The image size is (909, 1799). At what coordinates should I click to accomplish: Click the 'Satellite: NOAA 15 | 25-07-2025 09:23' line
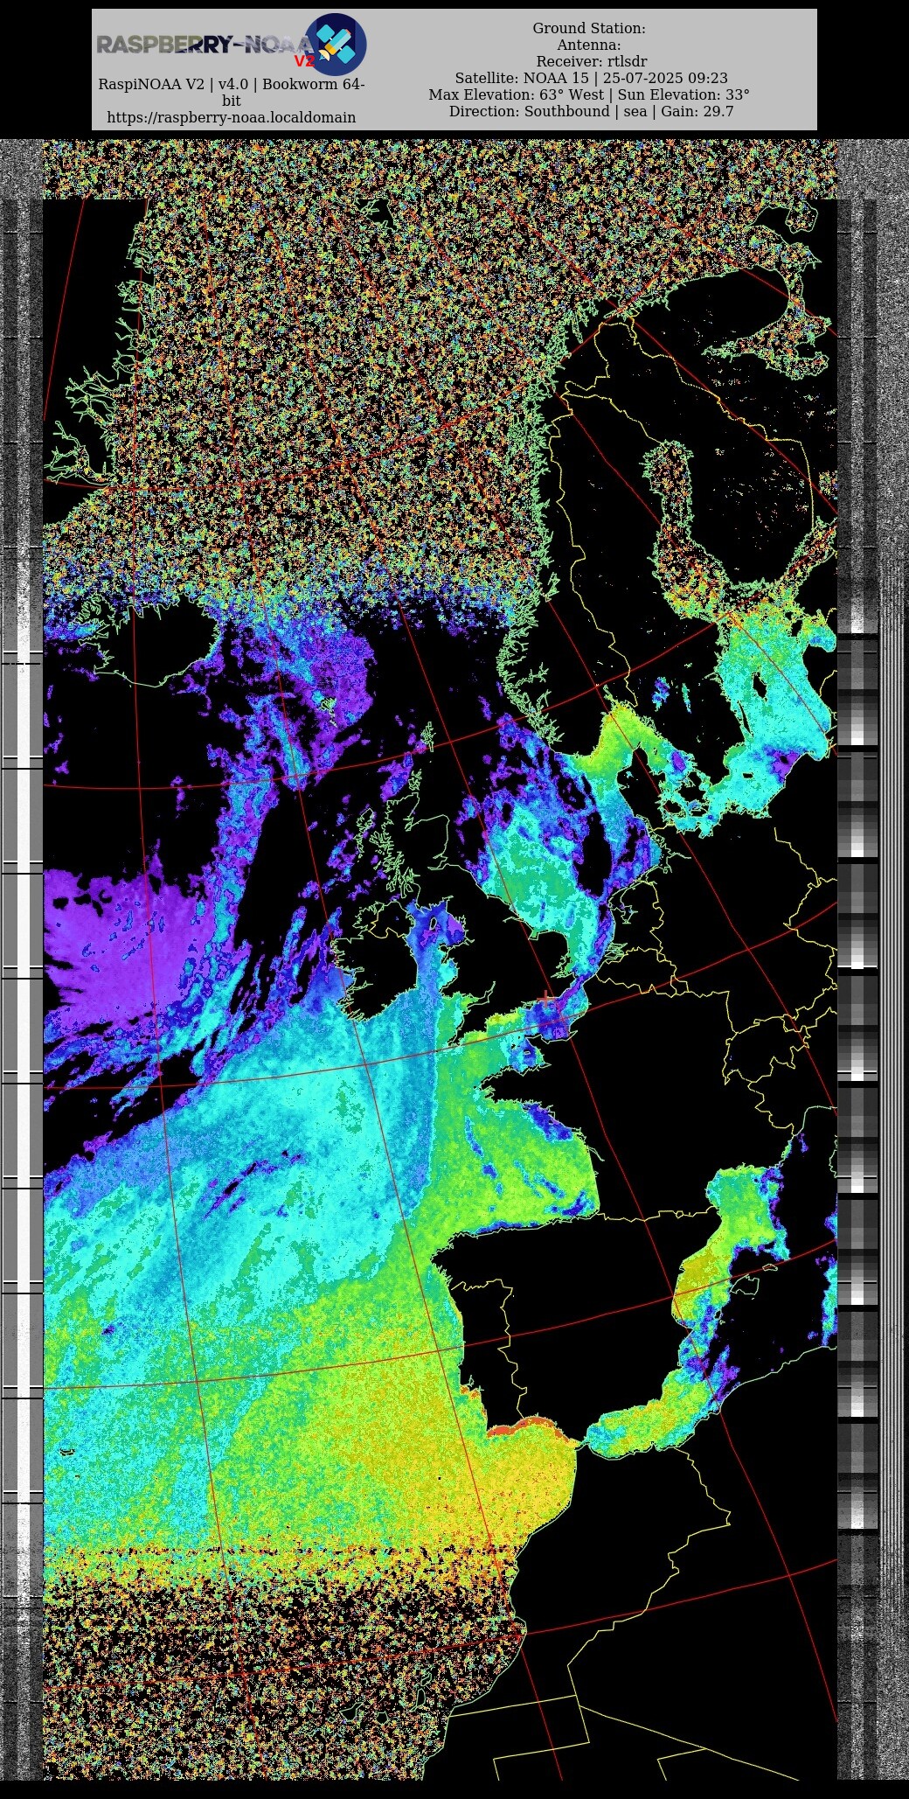(591, 79)
